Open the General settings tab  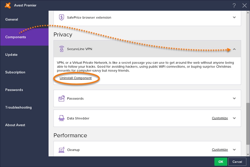(x=24, y=19)
